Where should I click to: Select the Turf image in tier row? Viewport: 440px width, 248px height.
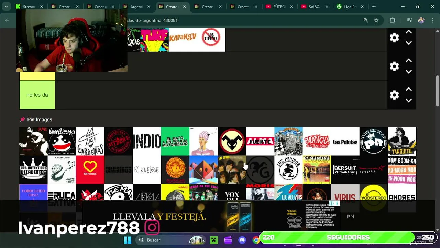click(154, 40)
